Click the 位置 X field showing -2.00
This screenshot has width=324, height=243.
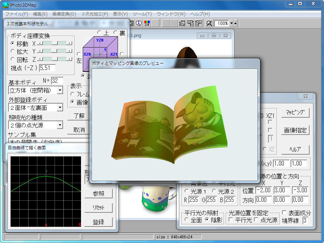264,190
